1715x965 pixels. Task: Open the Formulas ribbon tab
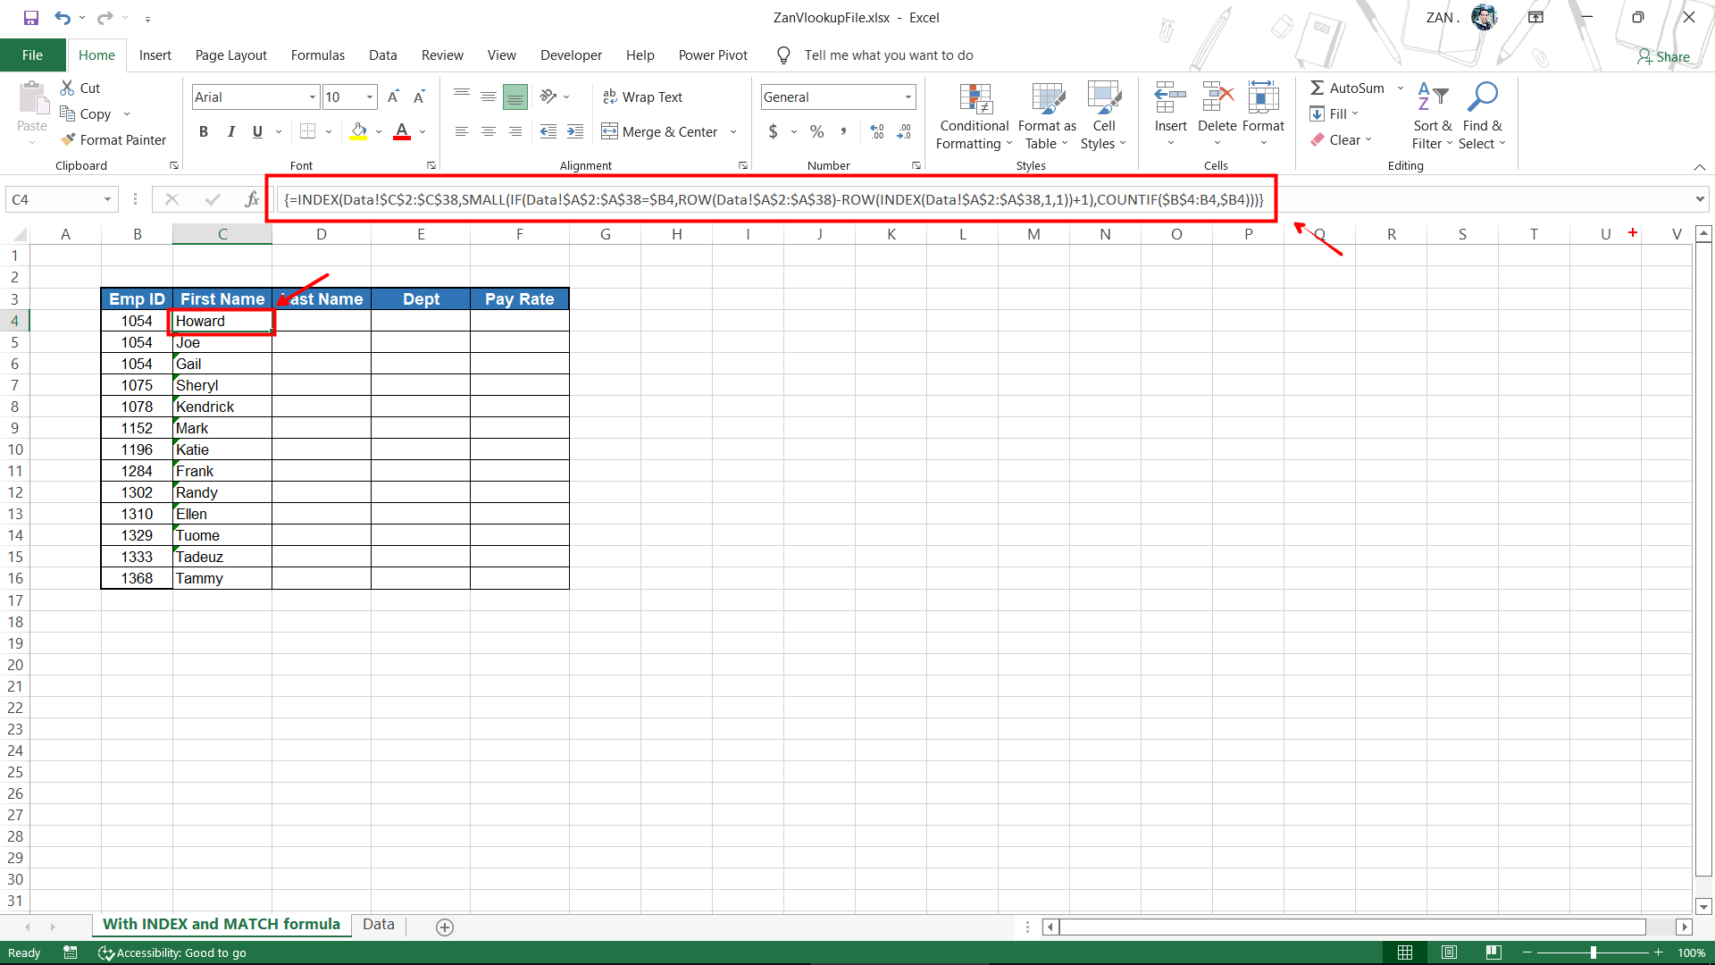pyautogui.click(x=317, y=55)
